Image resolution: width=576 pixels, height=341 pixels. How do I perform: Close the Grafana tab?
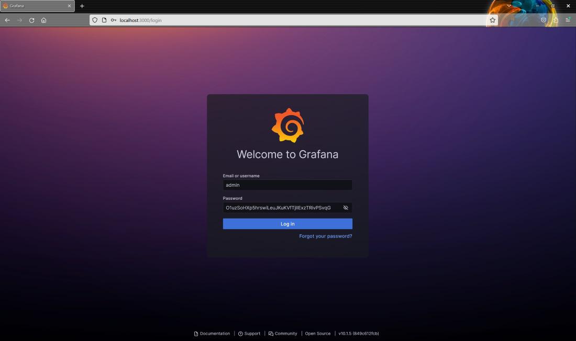[x=69, y=6]
